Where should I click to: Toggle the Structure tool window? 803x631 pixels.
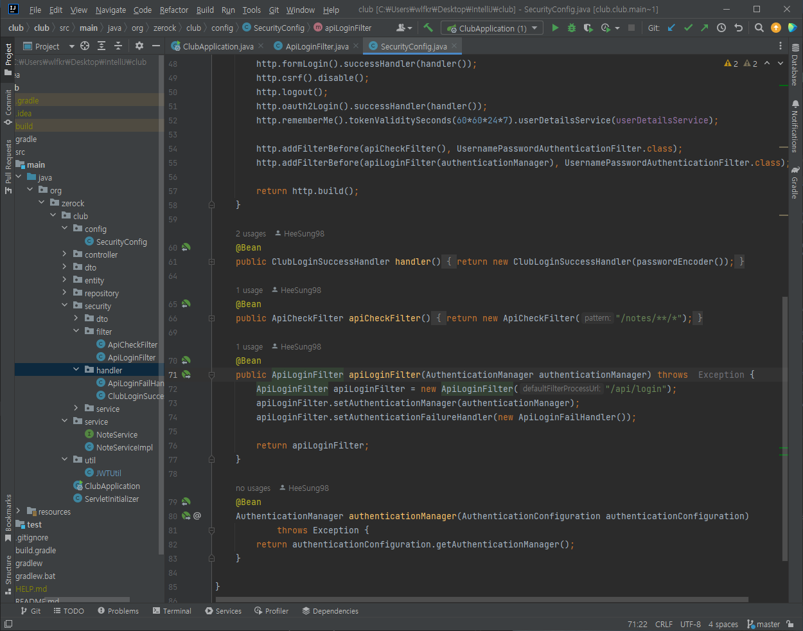(x=8, y=574)
